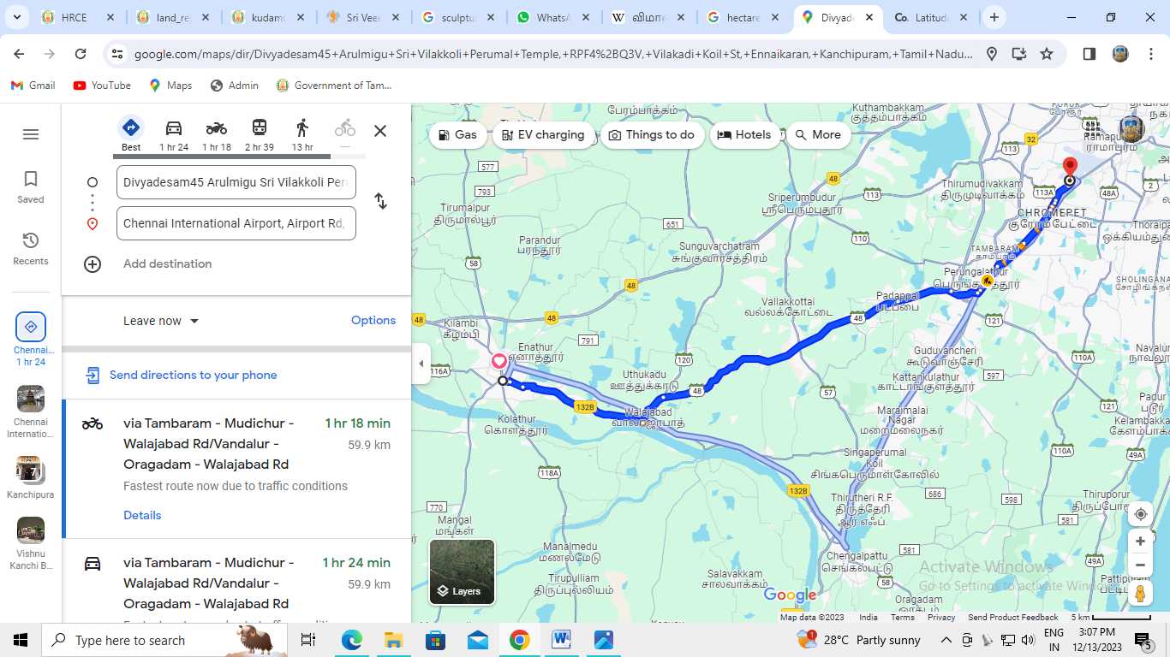Open Send directions to your phone
Image resolution: width=1170 pixels, height=657 pixels.
coord(193,375)
